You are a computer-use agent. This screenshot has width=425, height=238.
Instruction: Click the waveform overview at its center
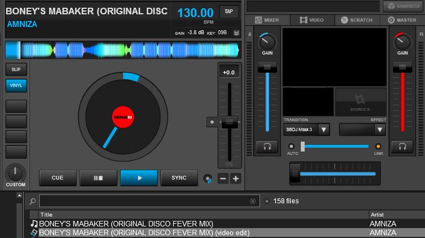[x=123, y=50]
